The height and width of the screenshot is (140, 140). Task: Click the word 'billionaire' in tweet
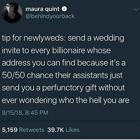(x=69, y=51)
